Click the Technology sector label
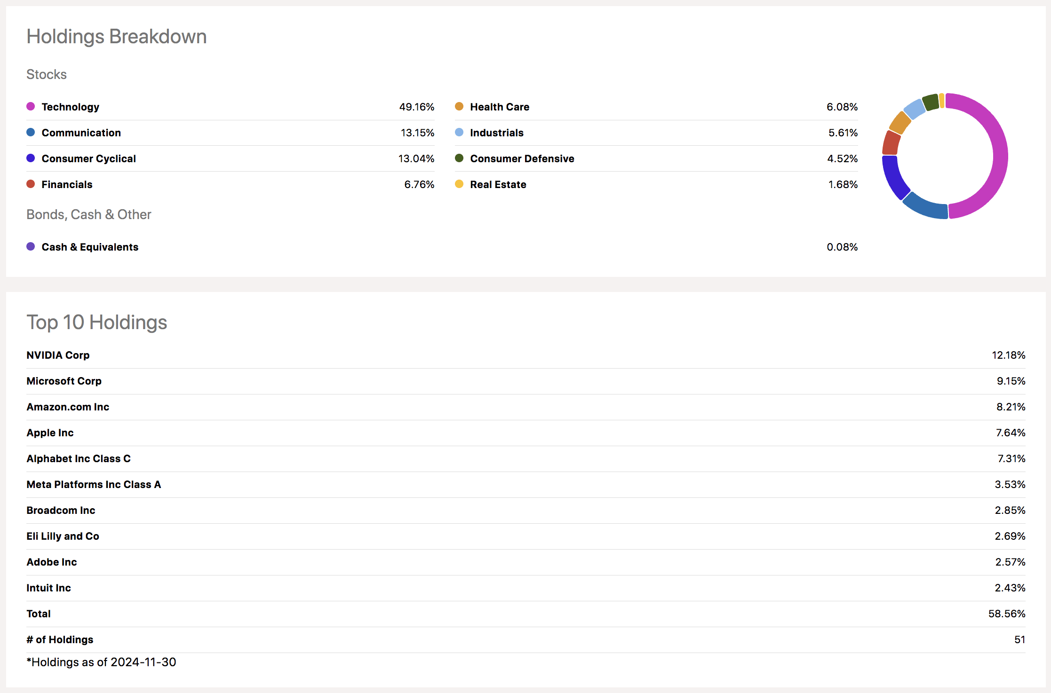 [x=71, y=107]
